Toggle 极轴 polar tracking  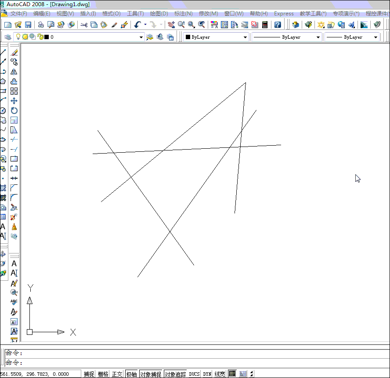[x=132, y=374]
